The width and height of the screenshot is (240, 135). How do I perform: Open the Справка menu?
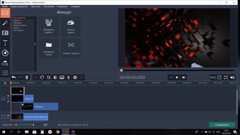pyautogui.click(x=75, y=7)
